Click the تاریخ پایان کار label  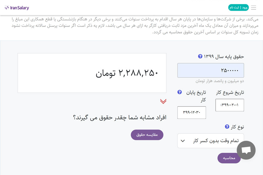(x=196, y=96)
